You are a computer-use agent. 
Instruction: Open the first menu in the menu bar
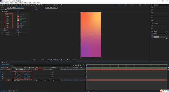tap(2, 3)
